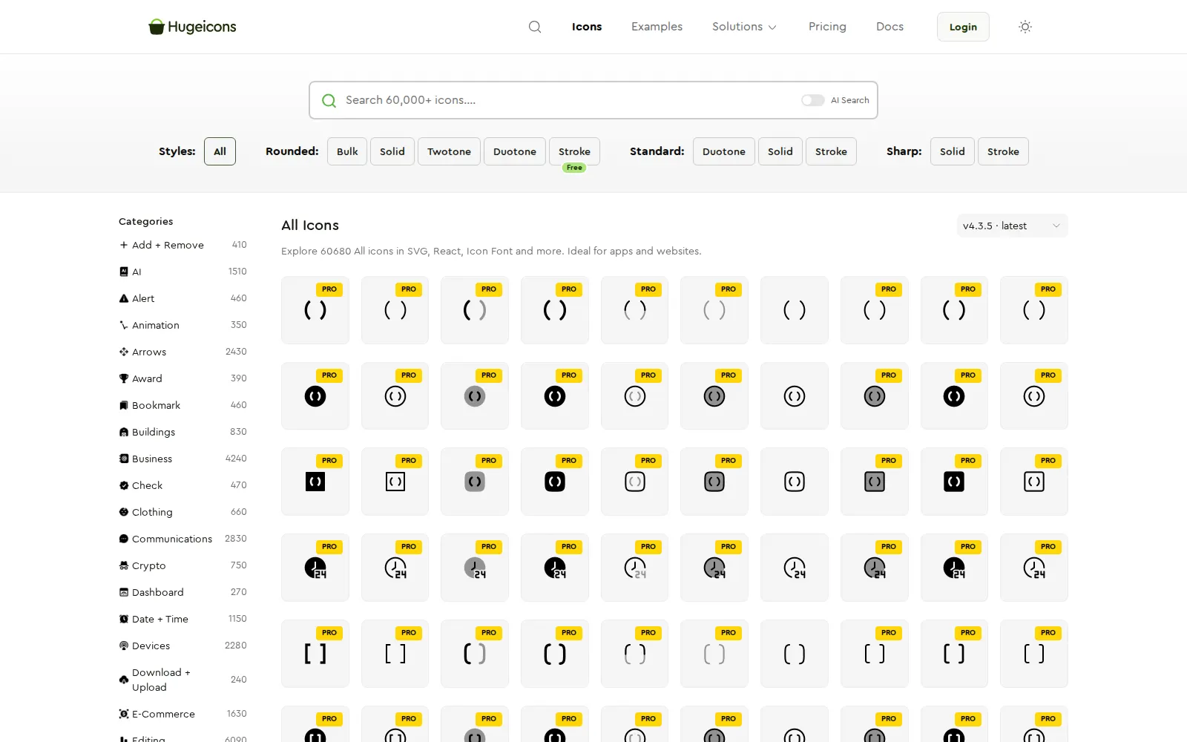
Task: Open the Download + Upload category
Action: coord(183,680)
